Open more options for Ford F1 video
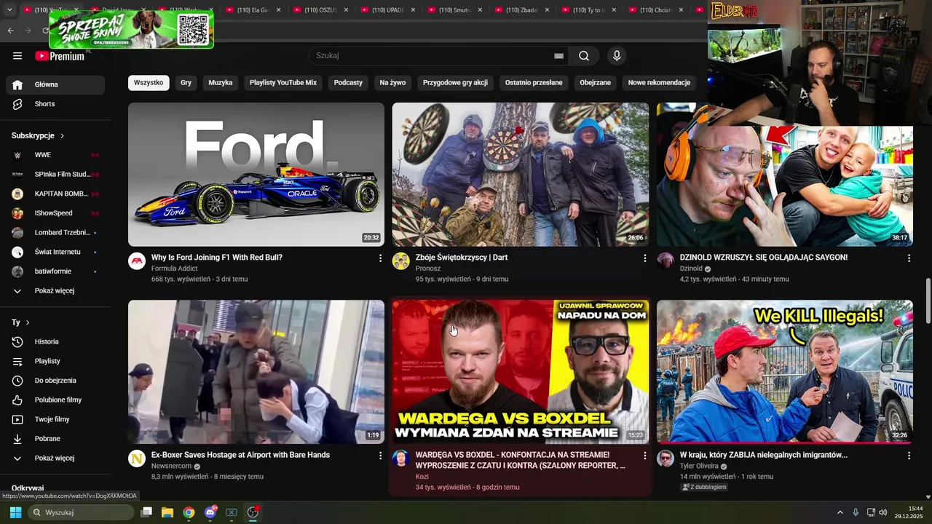This screenshot has height=524, width=932. pos(380,258)
